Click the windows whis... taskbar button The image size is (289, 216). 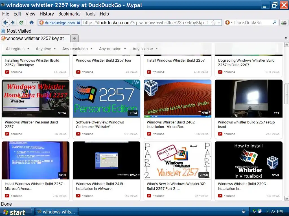pyautogui.click(x=57, y=212)
